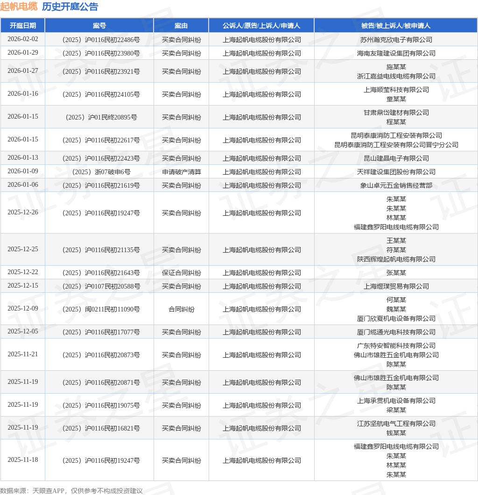Select case number 沪0116民初21619号
478x495 pixels.
[x=101, y=185]
